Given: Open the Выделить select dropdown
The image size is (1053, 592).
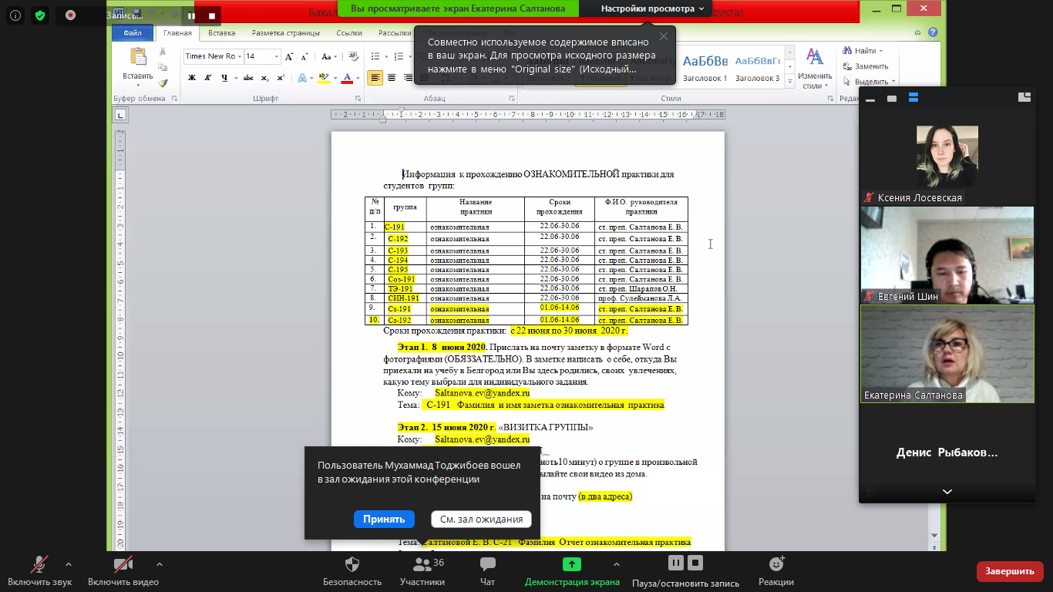Looking at the screenshot, I should click(x=869, y=82).
